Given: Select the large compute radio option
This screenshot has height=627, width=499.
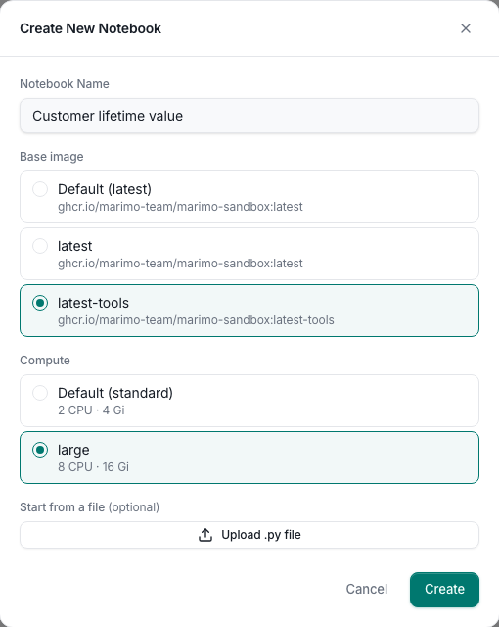Looking at the screenshot, I should (40, 450).
